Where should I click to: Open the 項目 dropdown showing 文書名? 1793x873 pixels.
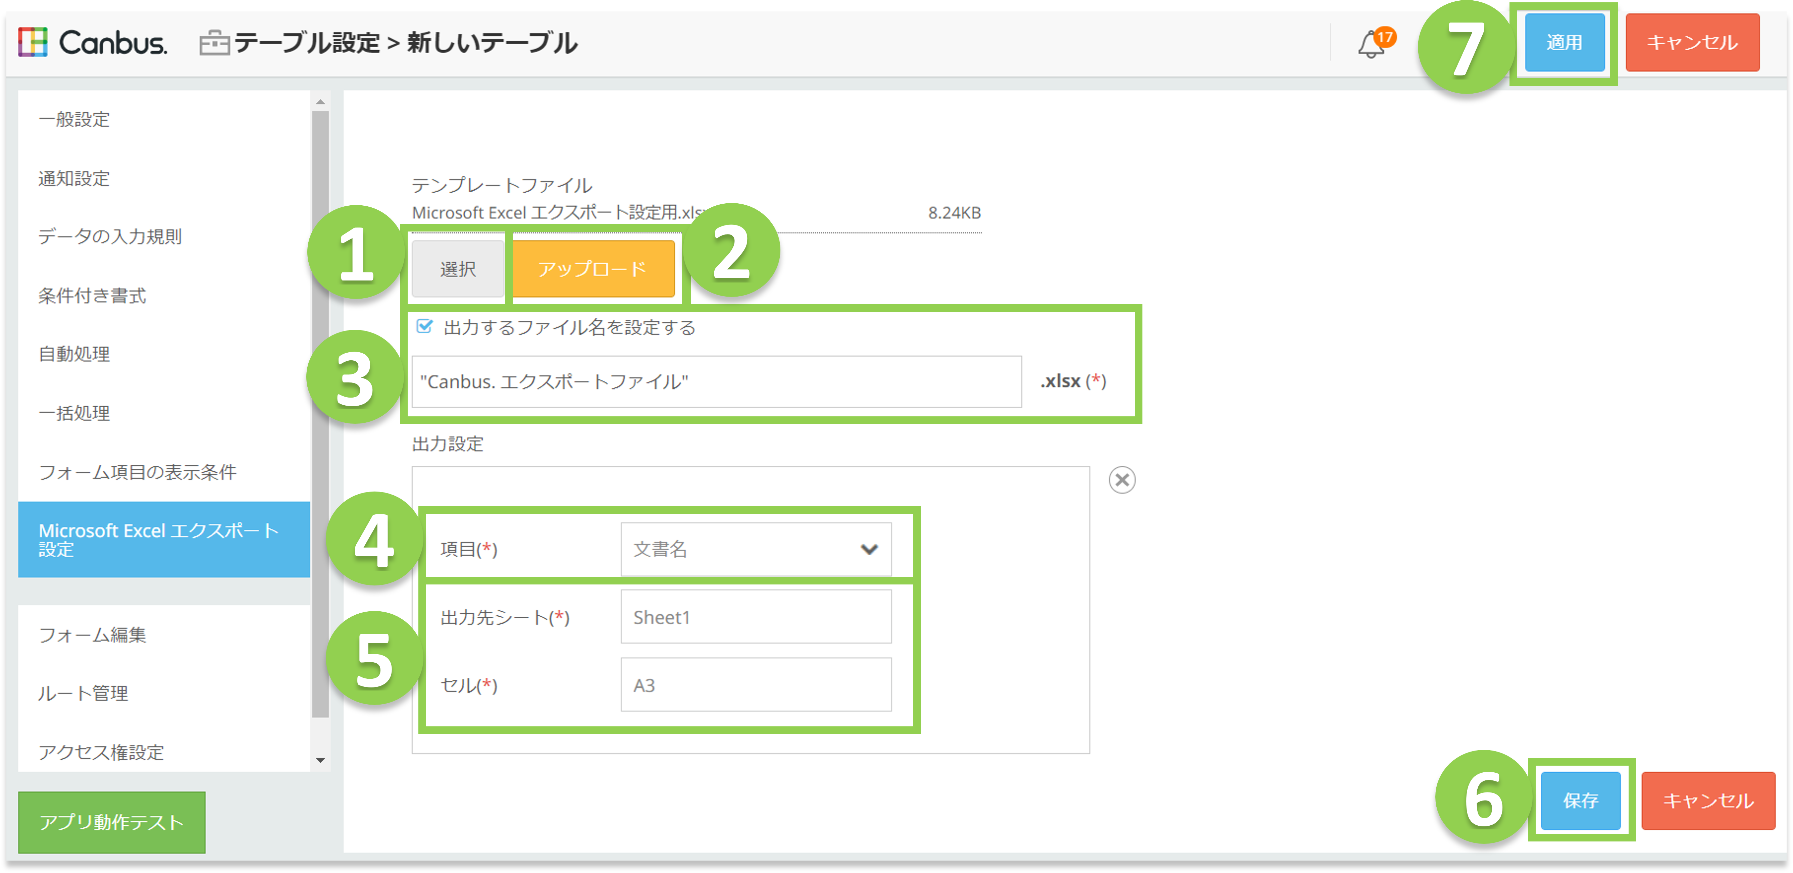(x=755, y=549)
